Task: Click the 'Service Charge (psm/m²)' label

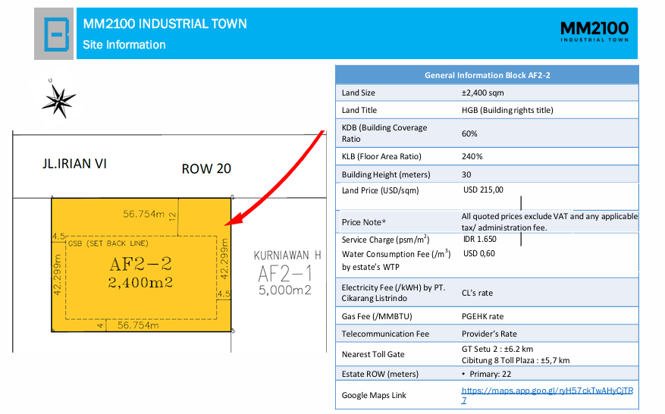Action: (x=385, y=240)
